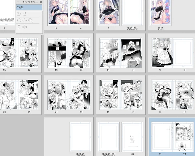Click the 裏表紙 label text
This screenshot has width=195, height=156.
tap(80, 154)
